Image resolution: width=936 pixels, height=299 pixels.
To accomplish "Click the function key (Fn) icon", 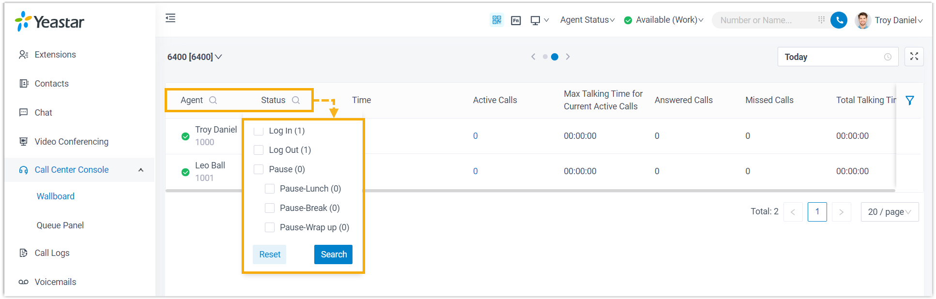I will click(x=516, y=20).
